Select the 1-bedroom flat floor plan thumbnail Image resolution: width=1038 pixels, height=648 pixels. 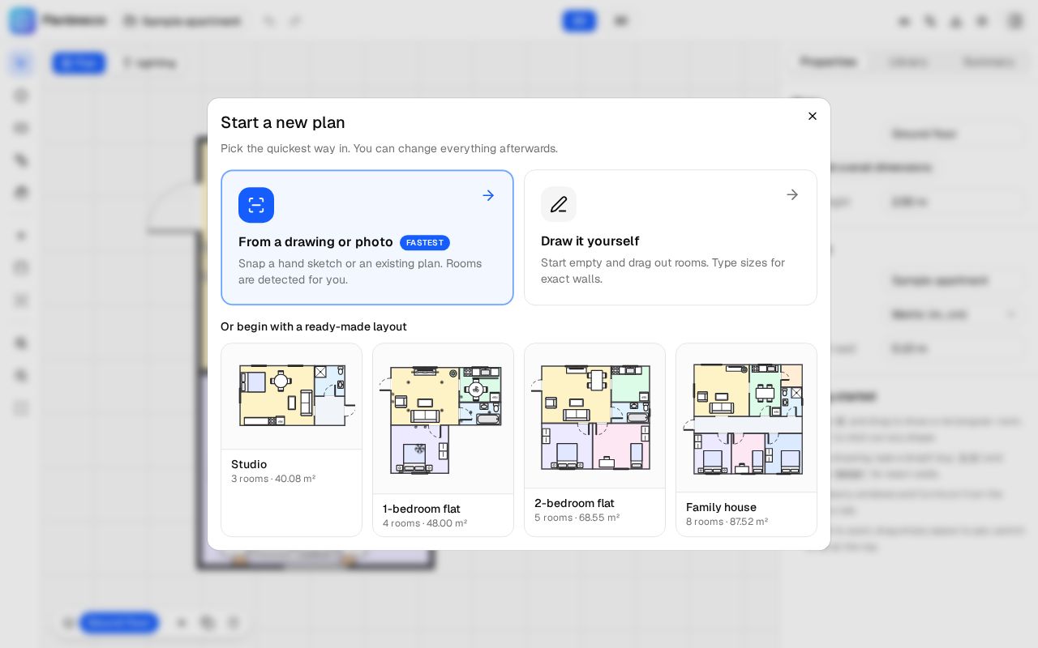443,419
